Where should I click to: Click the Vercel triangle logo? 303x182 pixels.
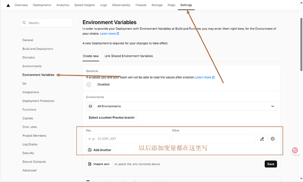[x=8, y=5]
